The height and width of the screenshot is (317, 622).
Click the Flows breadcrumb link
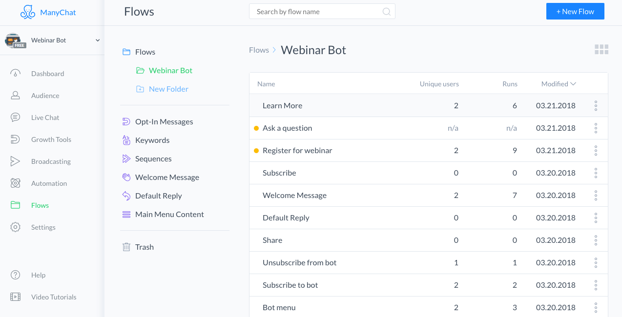pyautogui.click(x=259, y=50)
